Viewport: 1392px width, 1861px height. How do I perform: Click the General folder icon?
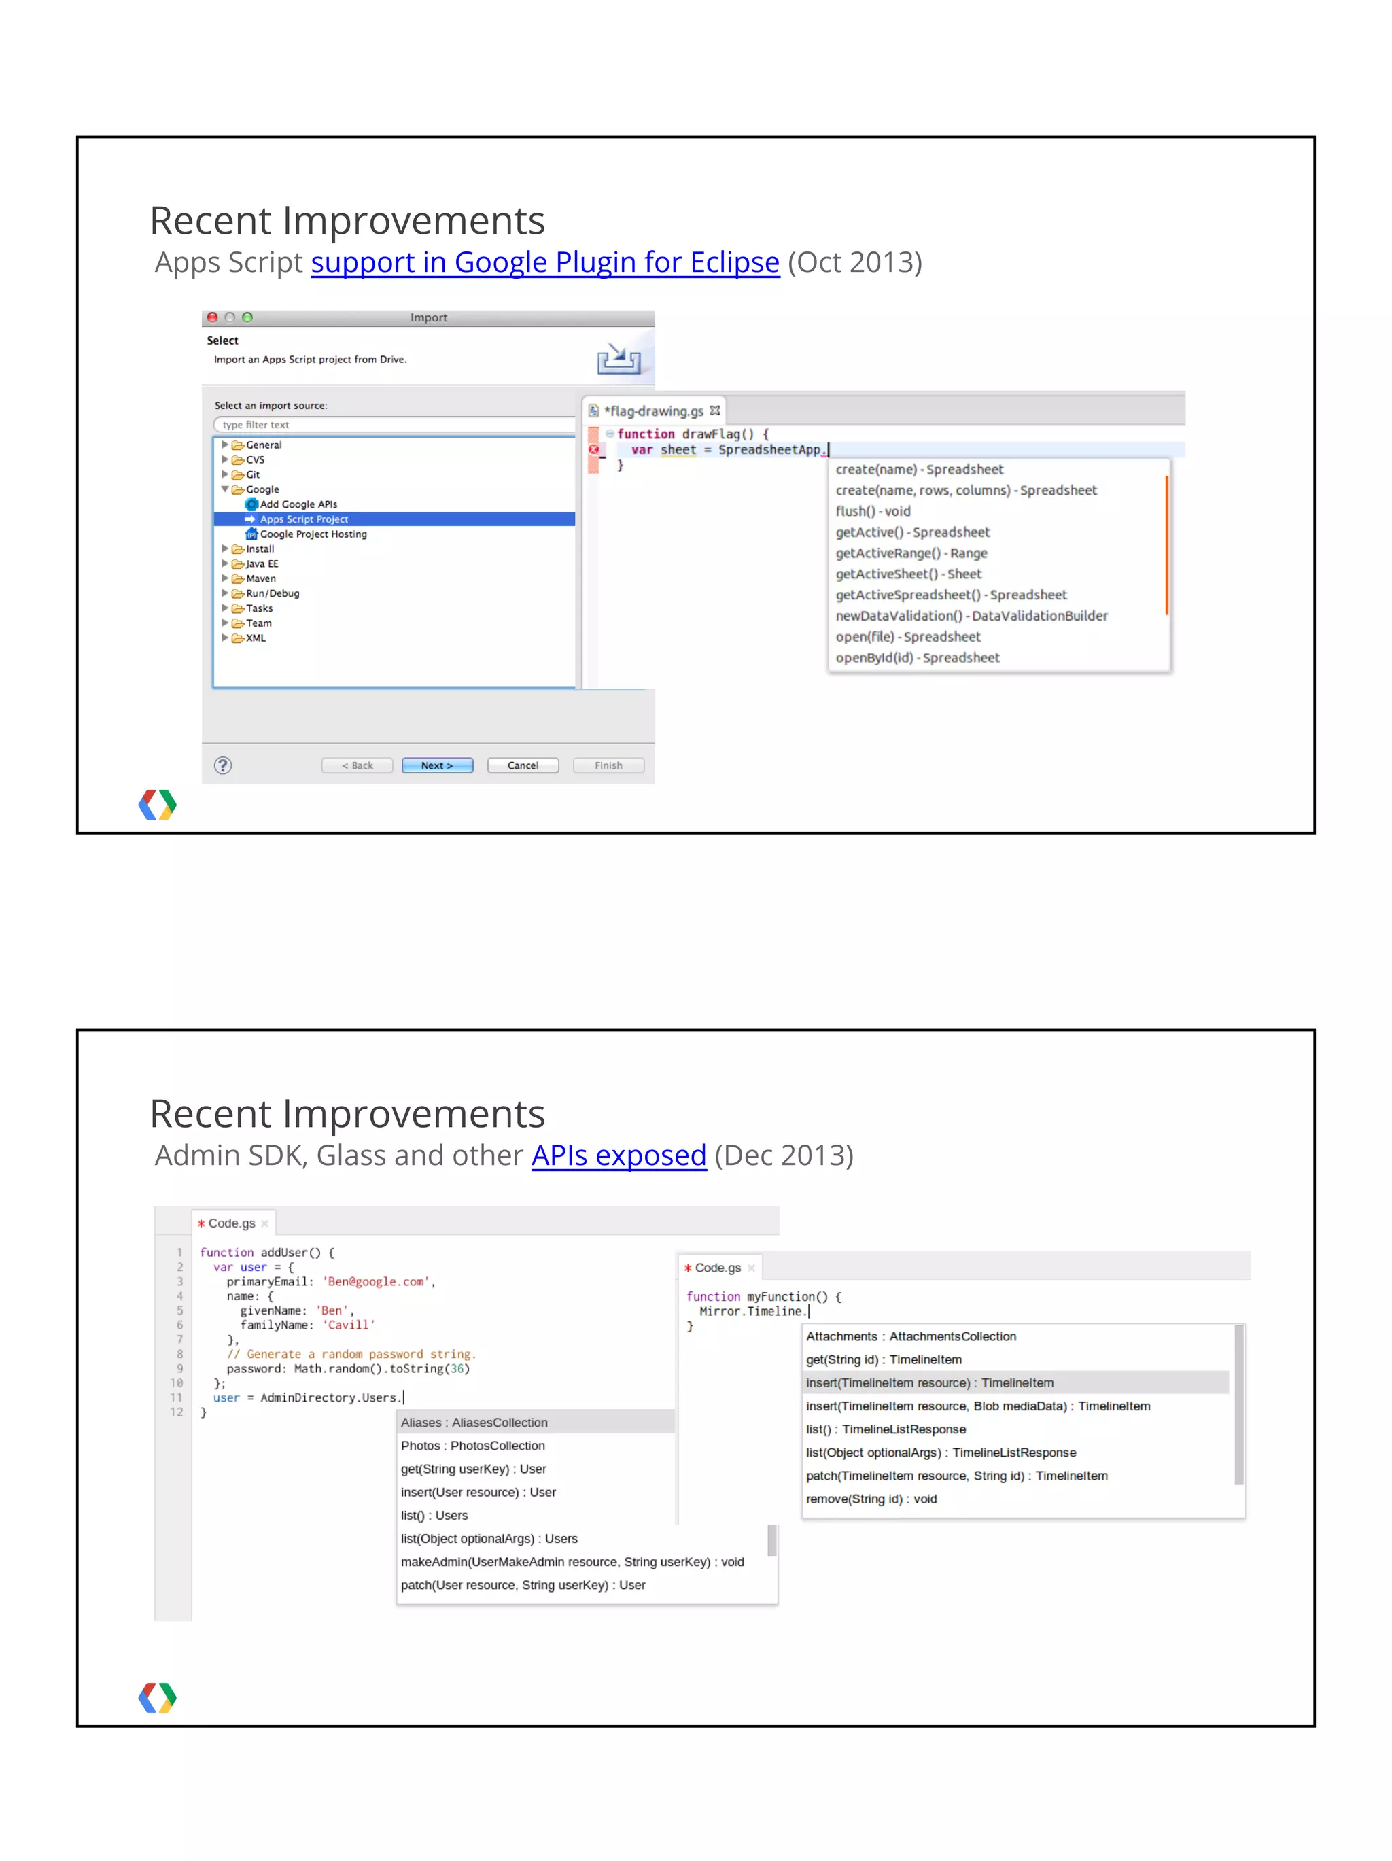click(x=238, y=445)
